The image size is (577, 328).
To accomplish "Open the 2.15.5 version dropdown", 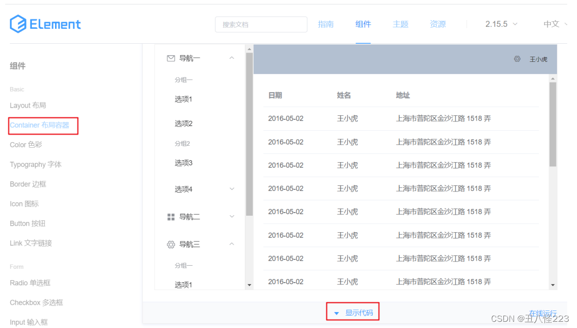I will [501, 24].
